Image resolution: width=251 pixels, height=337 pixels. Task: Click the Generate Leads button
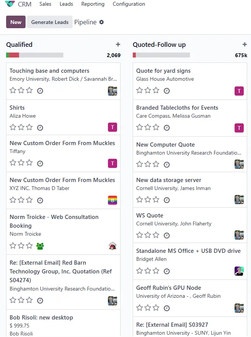tap(50, 22)
